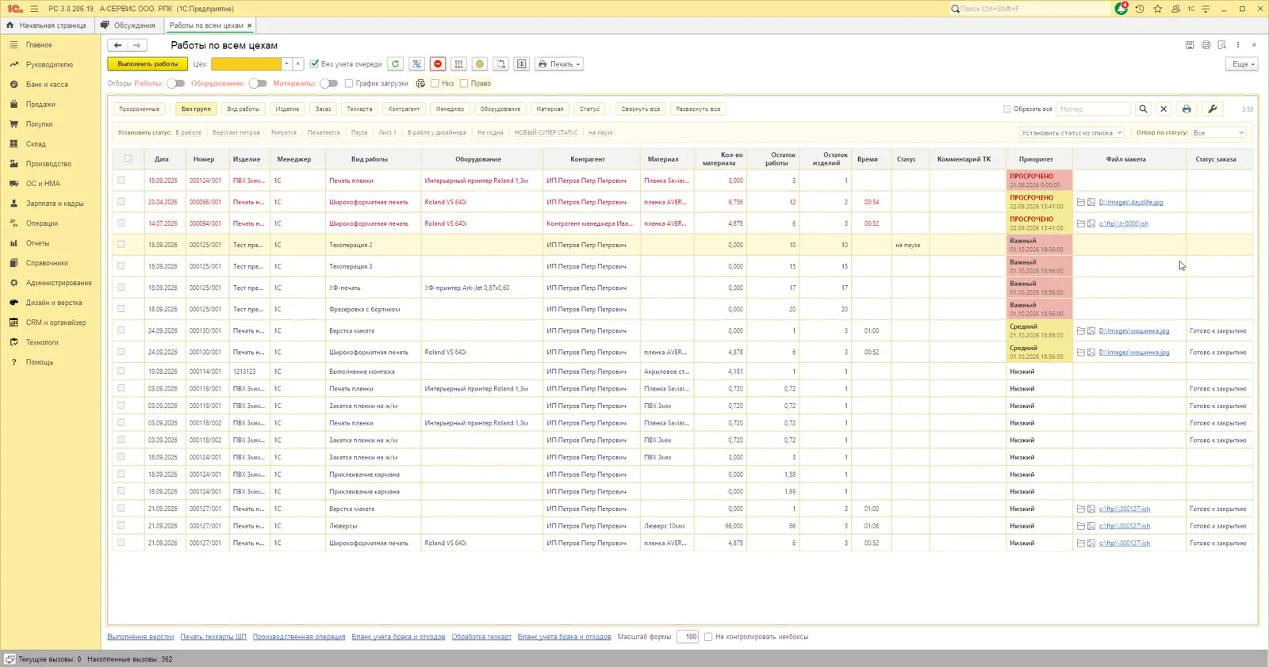Click the print preview icon
The width and height of the screenshot is (1269, 667).
click(x=1222, y=45)
